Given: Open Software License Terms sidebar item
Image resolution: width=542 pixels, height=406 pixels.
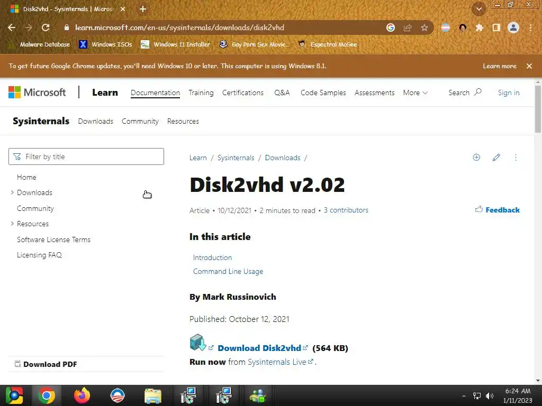Looking at the screenshot, I should 53,239.
